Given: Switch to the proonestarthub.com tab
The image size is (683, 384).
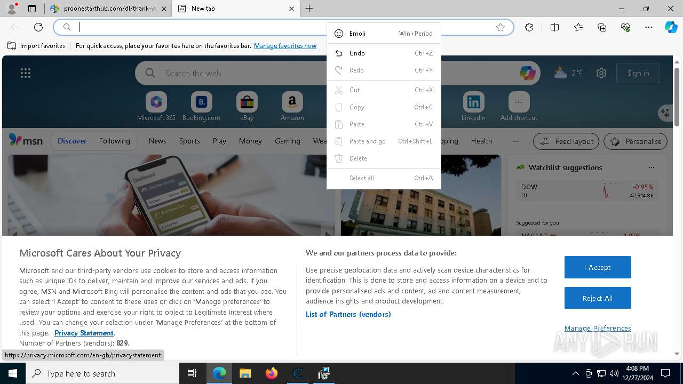Looking at the screenshot, I should 108,9.
